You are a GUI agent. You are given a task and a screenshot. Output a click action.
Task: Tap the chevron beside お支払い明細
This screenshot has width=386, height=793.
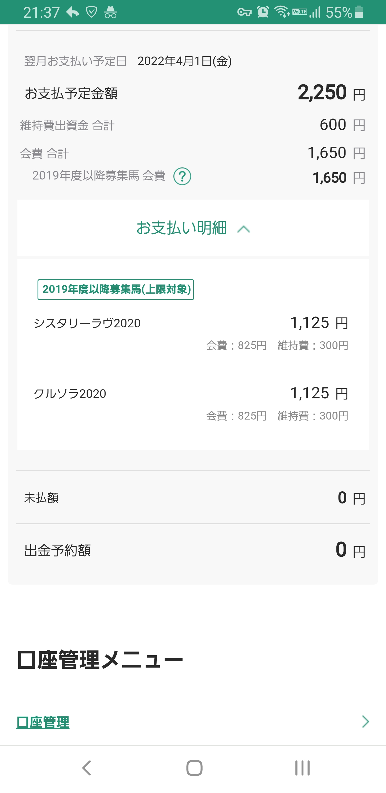coord(244,229)
